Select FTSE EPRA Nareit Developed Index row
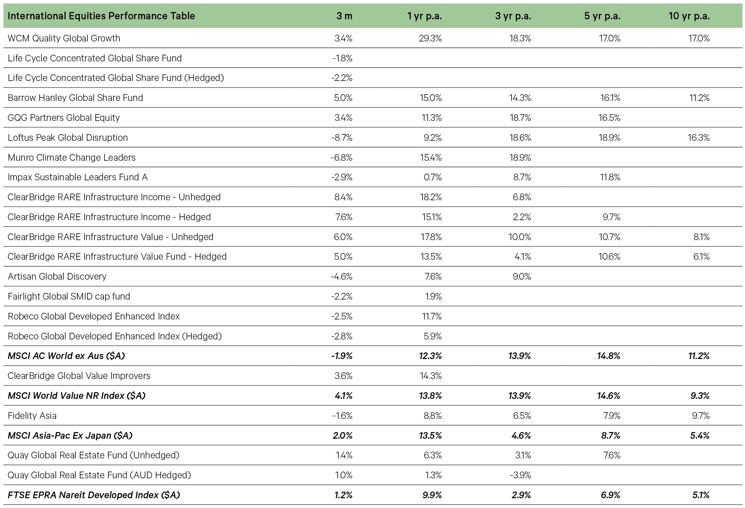Image resolution: width=745 pixels, height=508 pixels. [372, 495]
